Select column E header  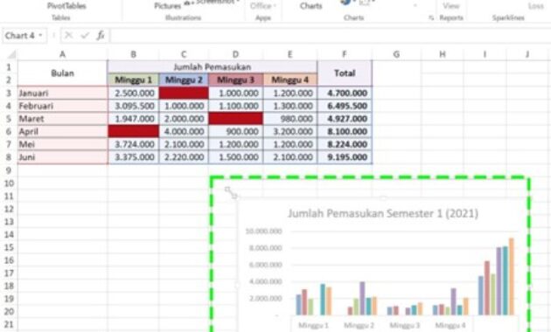pyautogui.click(x=289, y=54)
